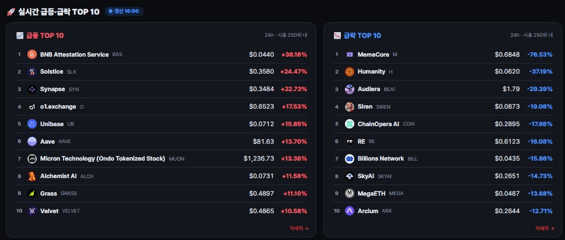Click the Unibase smiley face icon
This screenshot has height=240, width=565.
[x=32, y=124]
